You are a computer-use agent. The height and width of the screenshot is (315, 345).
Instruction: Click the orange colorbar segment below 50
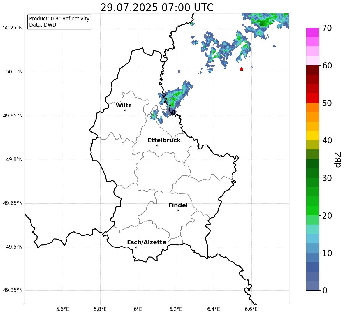click(312, 107)
